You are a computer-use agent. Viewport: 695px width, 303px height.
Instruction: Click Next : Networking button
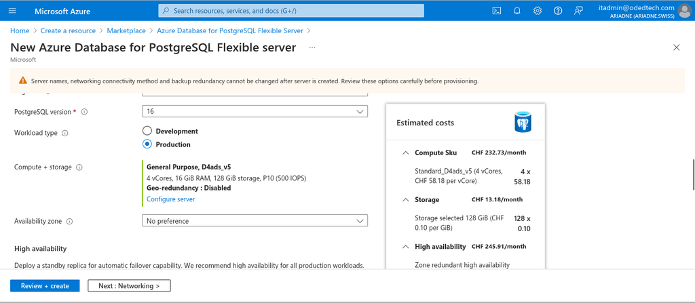coord(129,286)
